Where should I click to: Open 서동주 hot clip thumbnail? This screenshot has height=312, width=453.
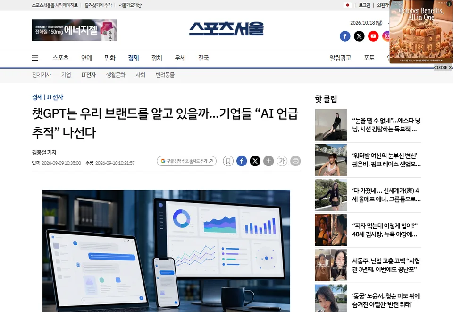[x=331, y=265]
